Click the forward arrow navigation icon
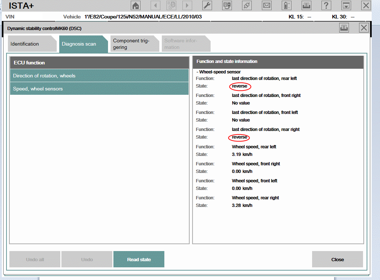 point(187,5)
